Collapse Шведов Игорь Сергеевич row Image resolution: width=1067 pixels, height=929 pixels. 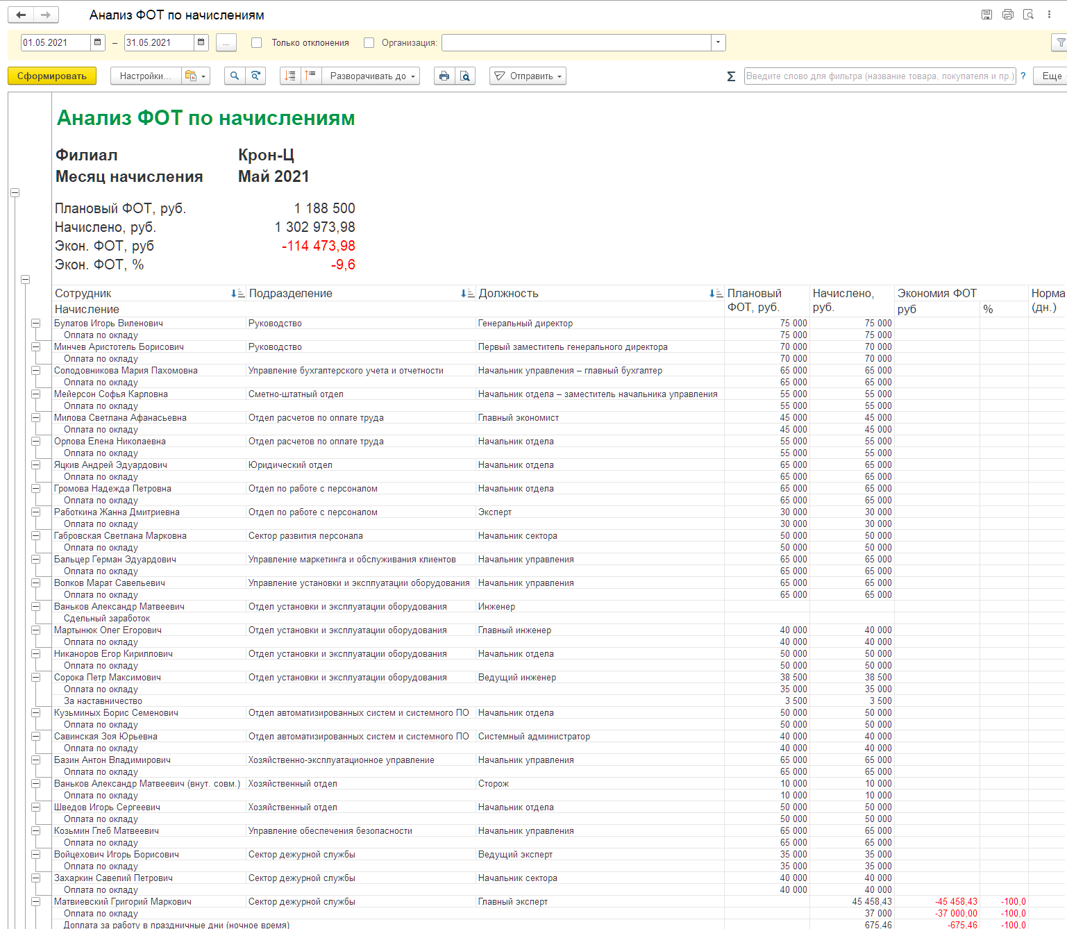[35, 807]
